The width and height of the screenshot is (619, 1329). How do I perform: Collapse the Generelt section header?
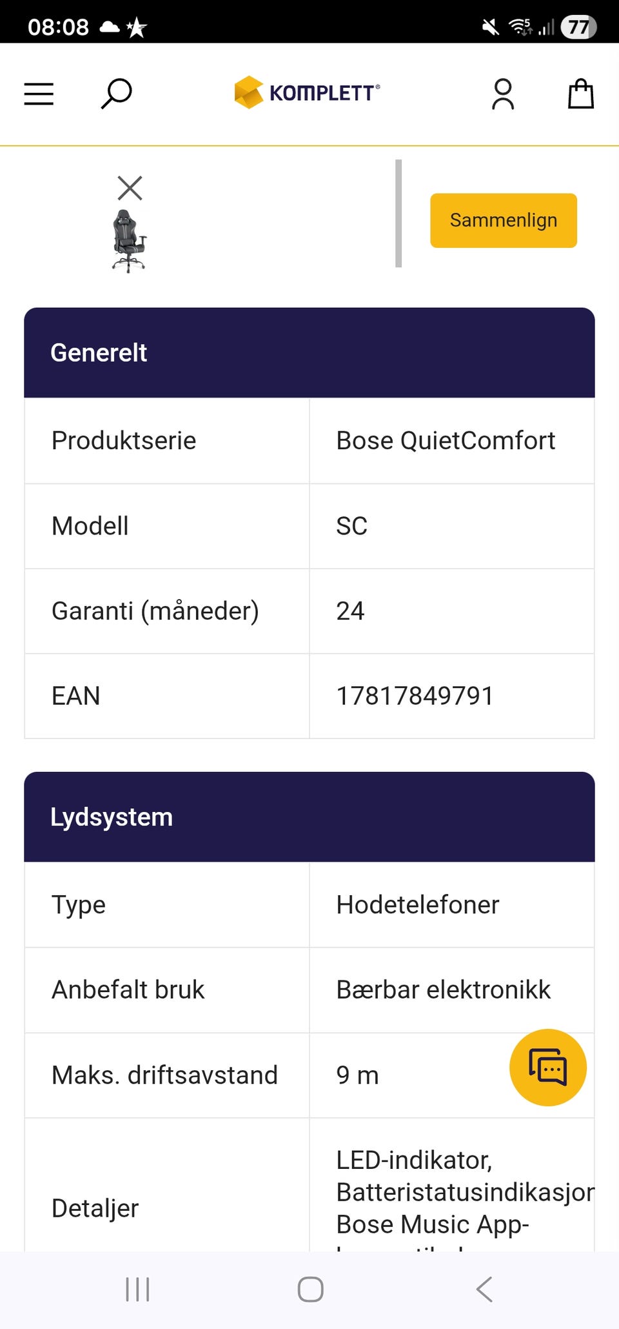pyautogui.click(x=309, y=352)
